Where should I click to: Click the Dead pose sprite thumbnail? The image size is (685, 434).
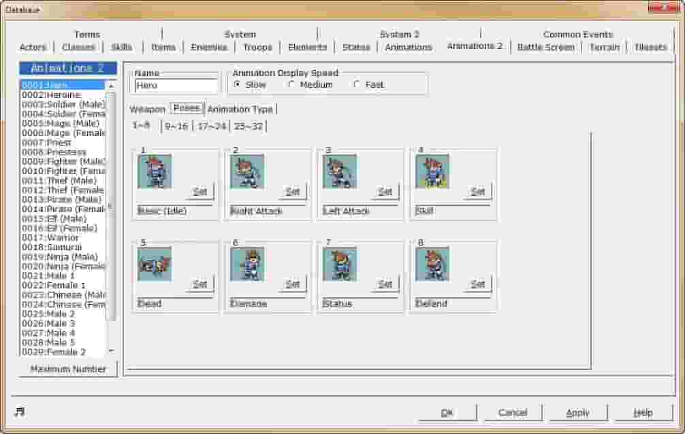coord(156,263)
